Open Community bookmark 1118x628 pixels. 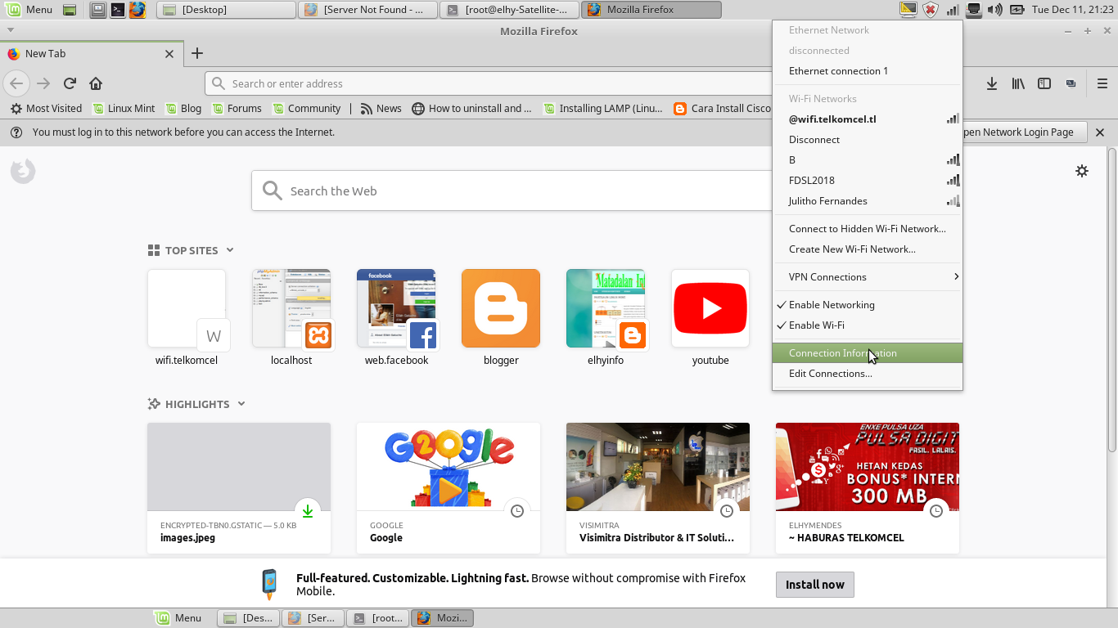coord(307,108)
